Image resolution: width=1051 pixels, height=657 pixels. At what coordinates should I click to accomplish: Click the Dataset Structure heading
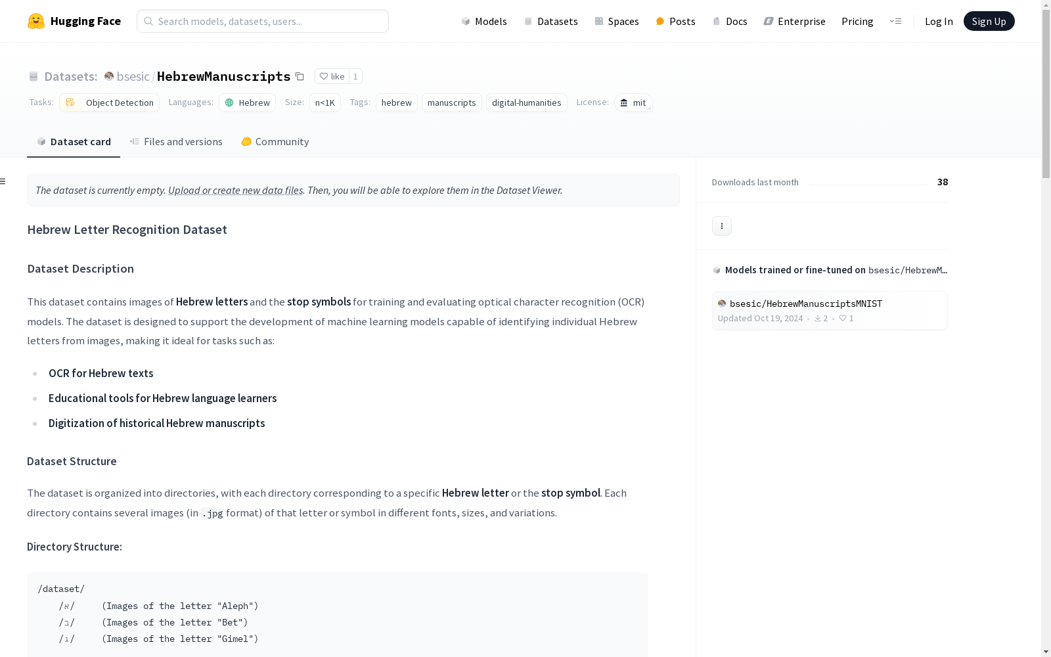tap(72, 461)
